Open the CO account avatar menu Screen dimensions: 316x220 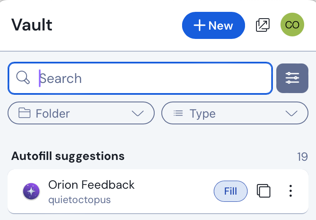[292, 25]
